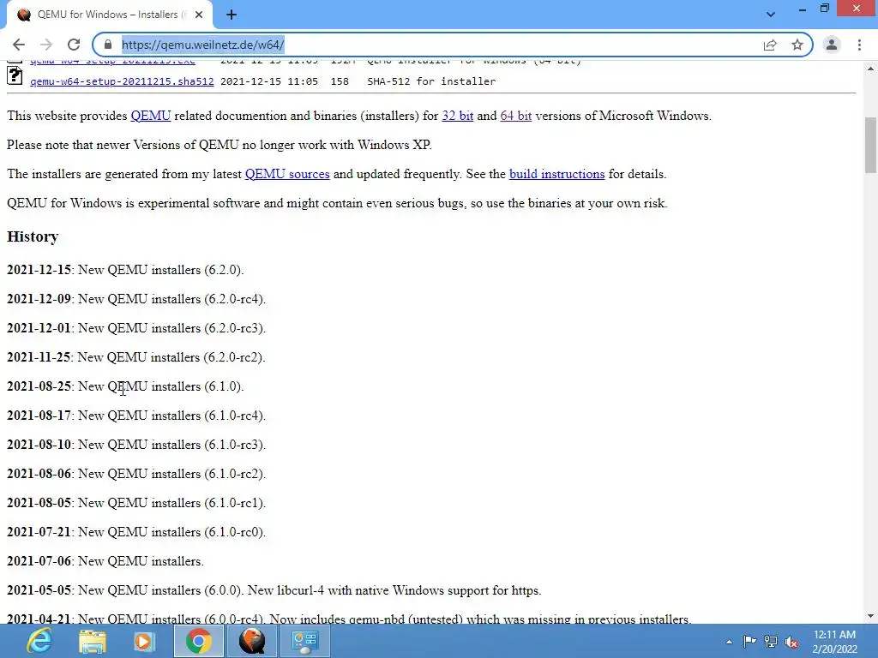The width and height of the screenshot is (878, 658).
Task: Show hidden system tray icons
Action: pyautogui.click(x=729, y=642)
